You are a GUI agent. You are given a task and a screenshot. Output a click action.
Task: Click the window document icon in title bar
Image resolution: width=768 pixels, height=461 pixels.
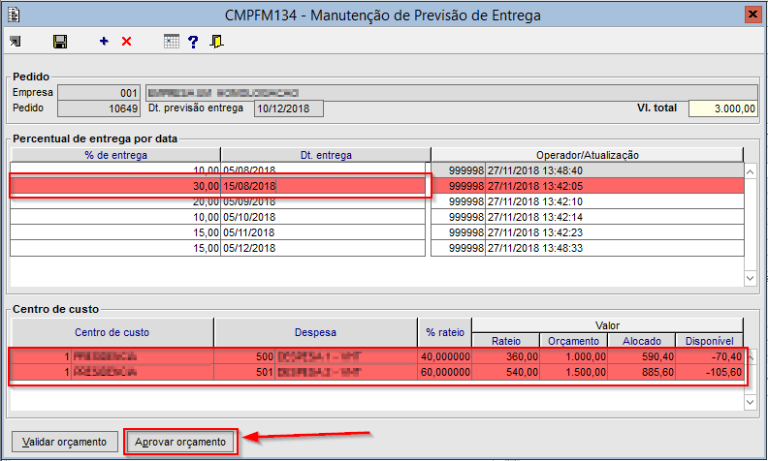[x=14, y=15]
